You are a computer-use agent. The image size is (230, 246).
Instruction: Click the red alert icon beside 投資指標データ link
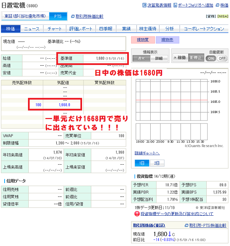pos(137,214)
